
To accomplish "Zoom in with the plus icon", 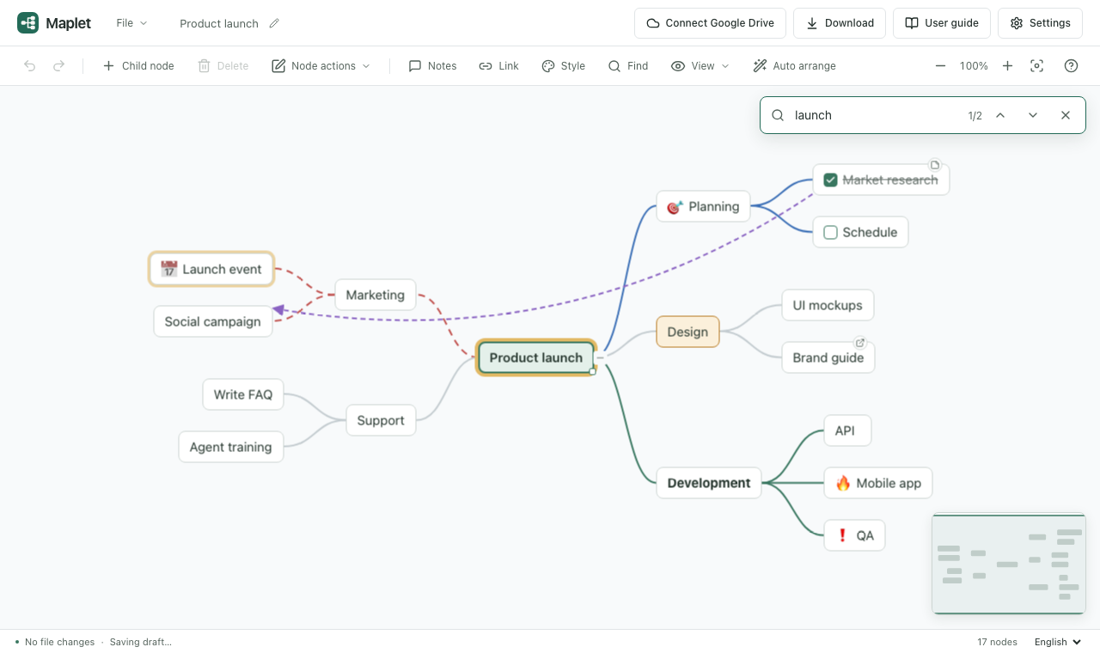I will 1008,66.
